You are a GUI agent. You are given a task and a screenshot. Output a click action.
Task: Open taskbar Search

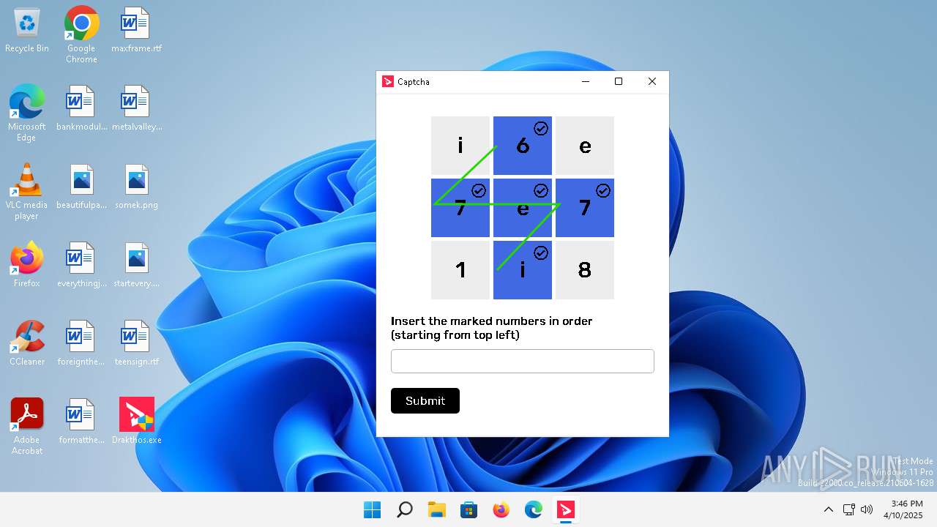[405, 509]
